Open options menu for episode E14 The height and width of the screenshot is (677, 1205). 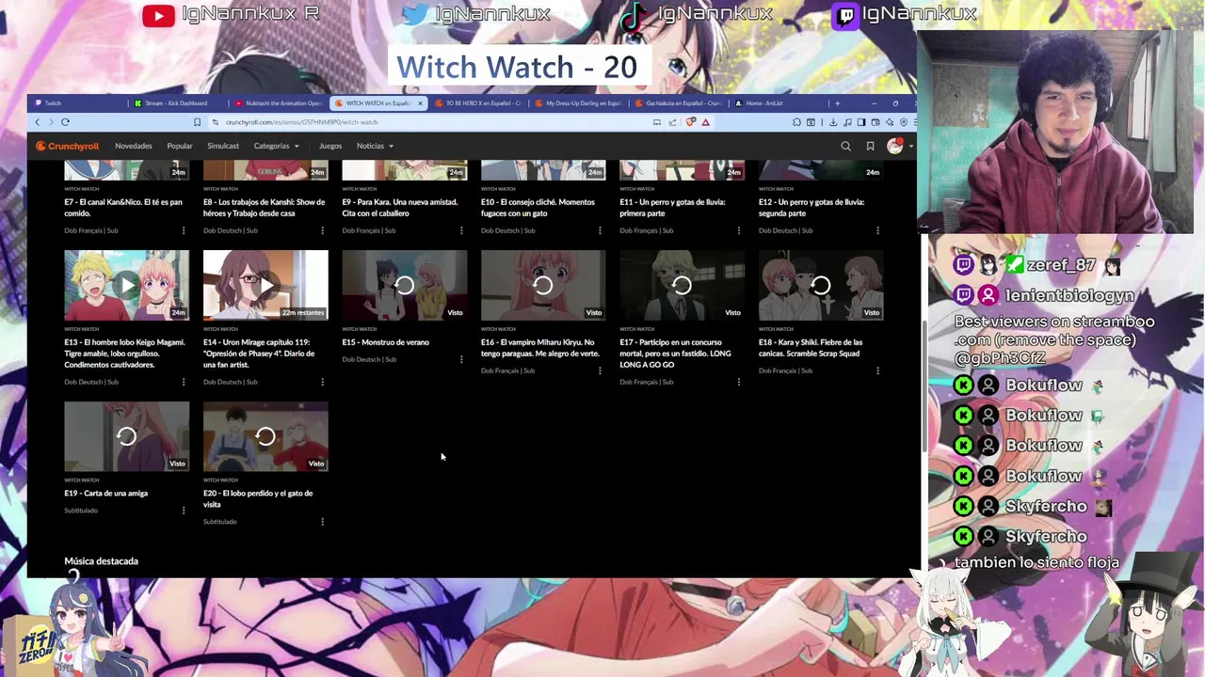[x=322, y=382]
